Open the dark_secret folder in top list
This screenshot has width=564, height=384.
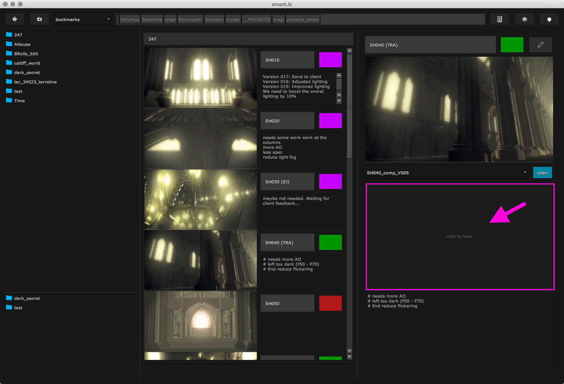(27, 73)
